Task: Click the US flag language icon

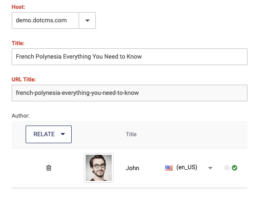Action: [168, 168]
